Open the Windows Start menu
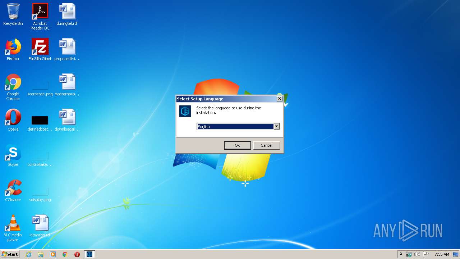 click(x=10, y=254)
